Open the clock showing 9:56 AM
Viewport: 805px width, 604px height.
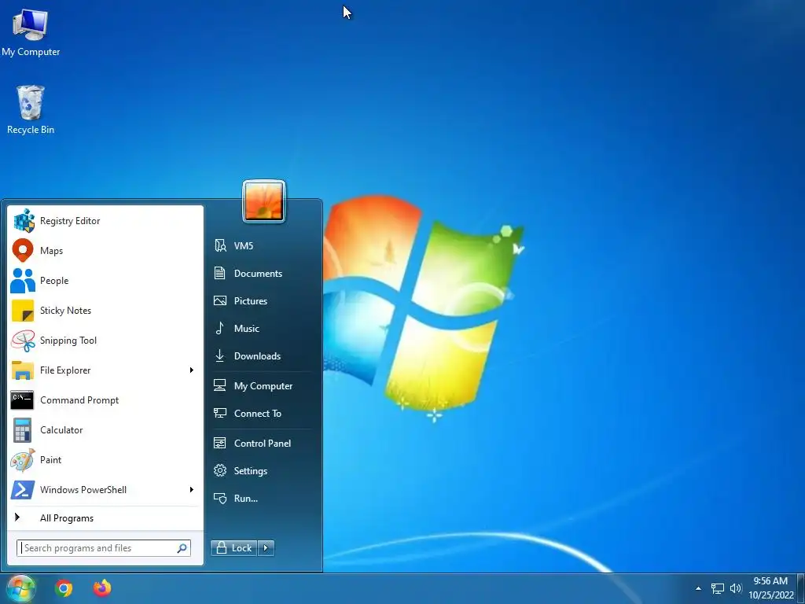click(770, 581)
